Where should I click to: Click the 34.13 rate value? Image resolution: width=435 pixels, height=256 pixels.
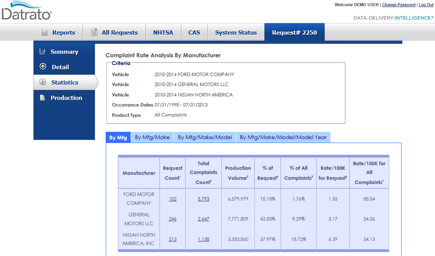click(x=369, y=239)
